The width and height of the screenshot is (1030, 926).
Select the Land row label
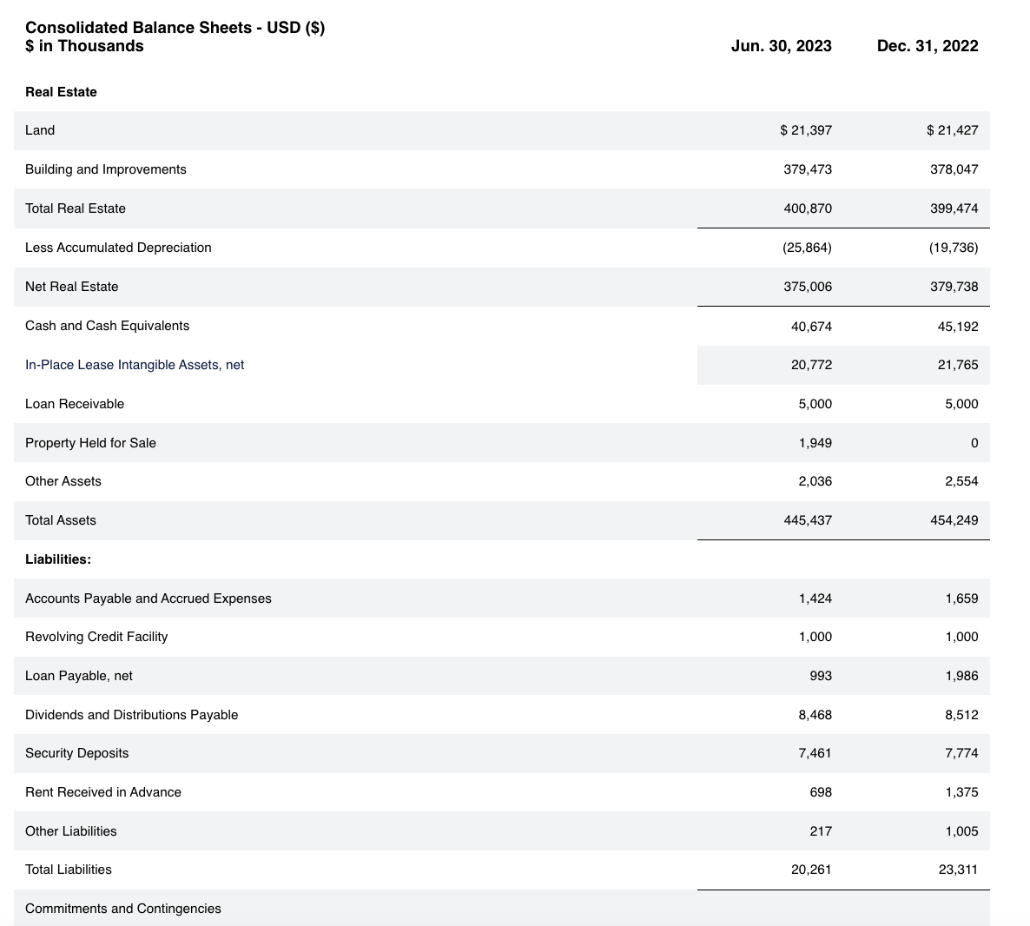(40, 130)
